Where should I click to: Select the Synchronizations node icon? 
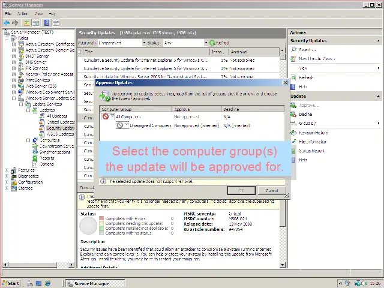tap(35, 152)
